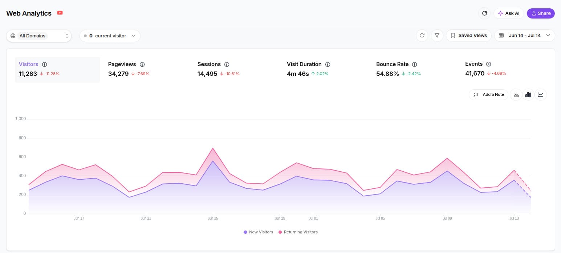Click the info icon next to Events
This screenshot has height=253, width=561.
tap(489, 64)
